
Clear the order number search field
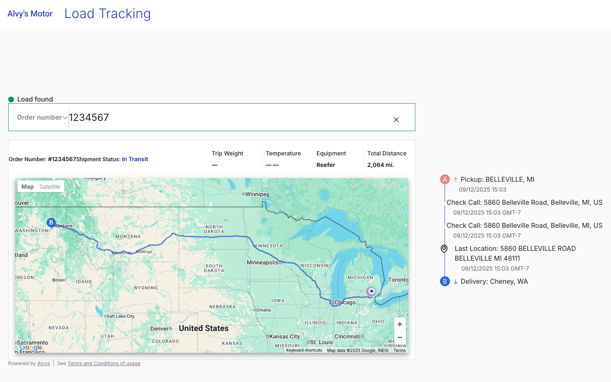point(396,120)
